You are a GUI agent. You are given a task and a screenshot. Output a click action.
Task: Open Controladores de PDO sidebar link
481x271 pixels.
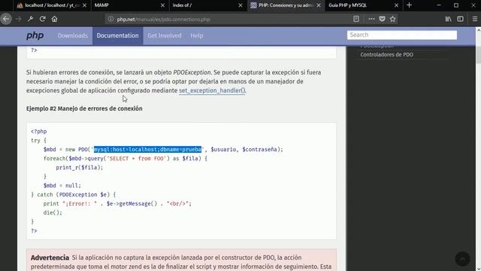coord(386,55)
